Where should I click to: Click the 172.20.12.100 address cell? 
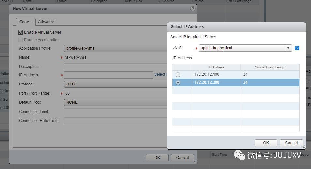pyautogui.click(x=216, y=74)
